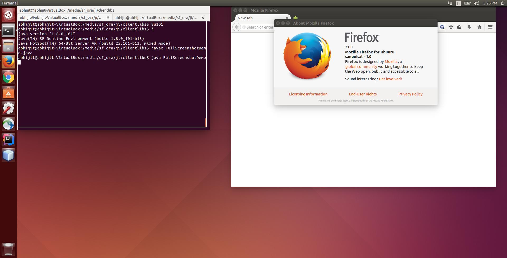Open IntelliJ IDEA from the launcher
The image size is (507, 258).
[8, 139]
